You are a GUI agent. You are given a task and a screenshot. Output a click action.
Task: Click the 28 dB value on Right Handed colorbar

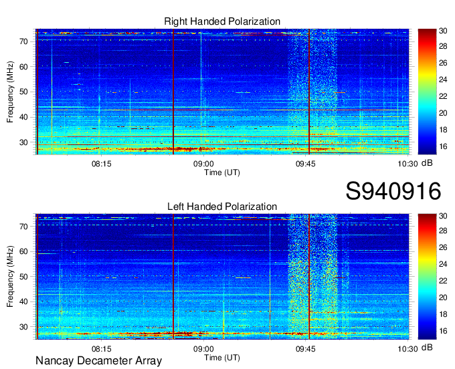coord(443,46)
